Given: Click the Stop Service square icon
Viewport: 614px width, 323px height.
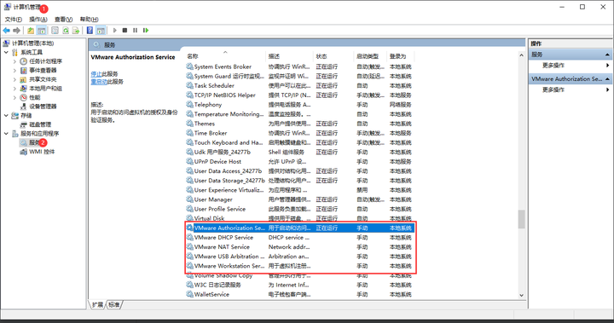Looking at the screenshot, I should point(125,30).
